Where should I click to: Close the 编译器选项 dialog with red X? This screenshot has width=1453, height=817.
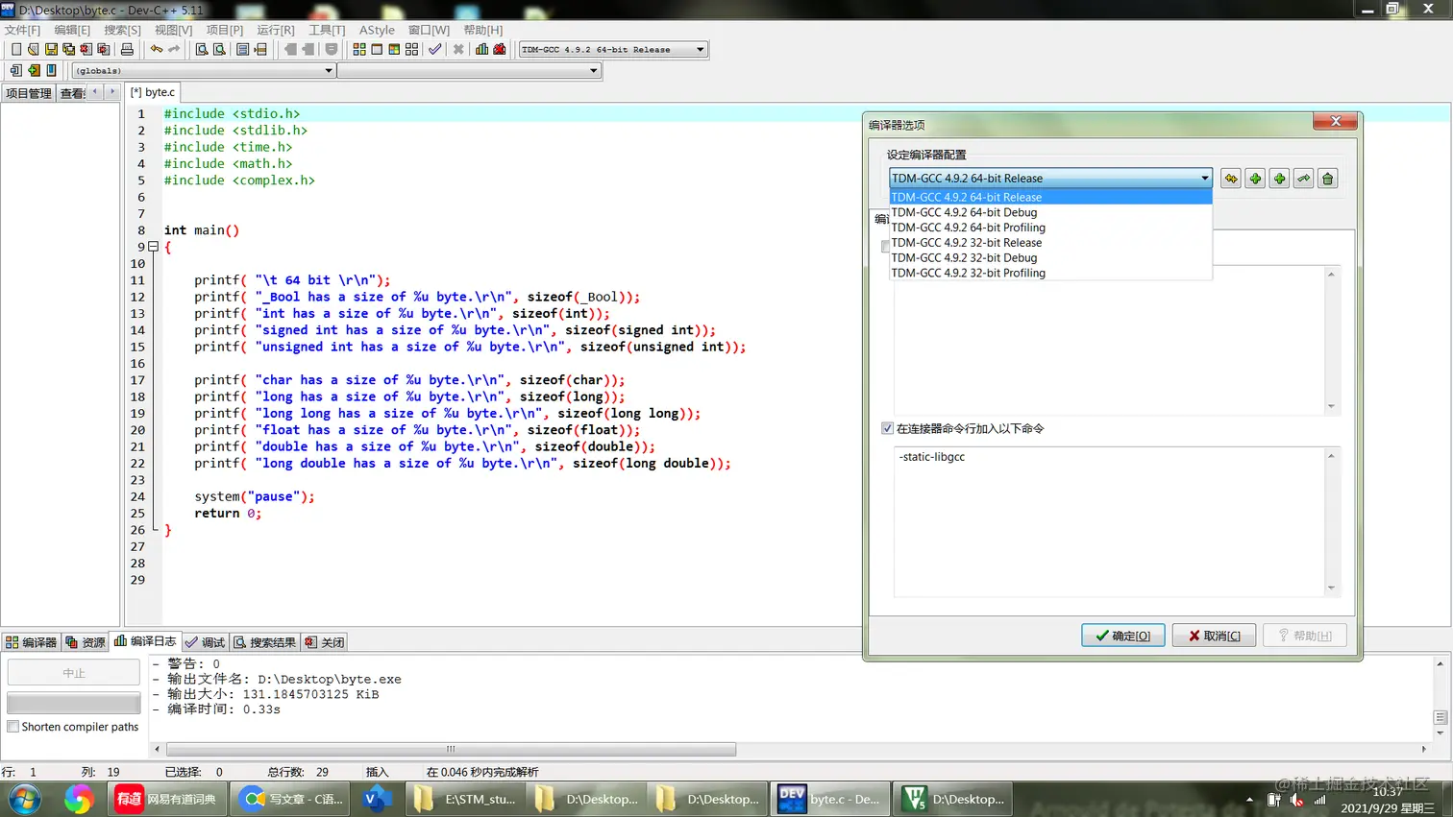click(x=1335, y=121)
